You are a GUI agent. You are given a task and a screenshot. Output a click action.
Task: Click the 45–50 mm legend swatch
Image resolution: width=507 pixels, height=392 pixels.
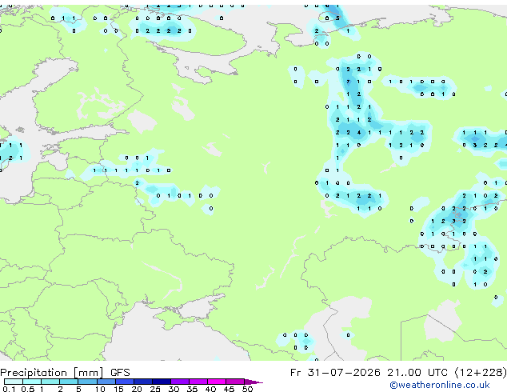[235, 382]
